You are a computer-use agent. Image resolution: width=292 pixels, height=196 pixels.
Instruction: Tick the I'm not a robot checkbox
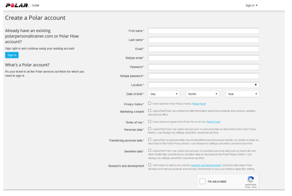[x=202, y=181]
